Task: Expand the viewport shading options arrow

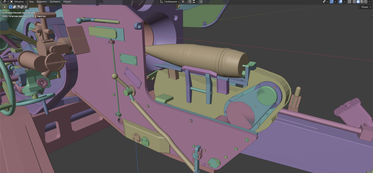Action: coord(369,2)
